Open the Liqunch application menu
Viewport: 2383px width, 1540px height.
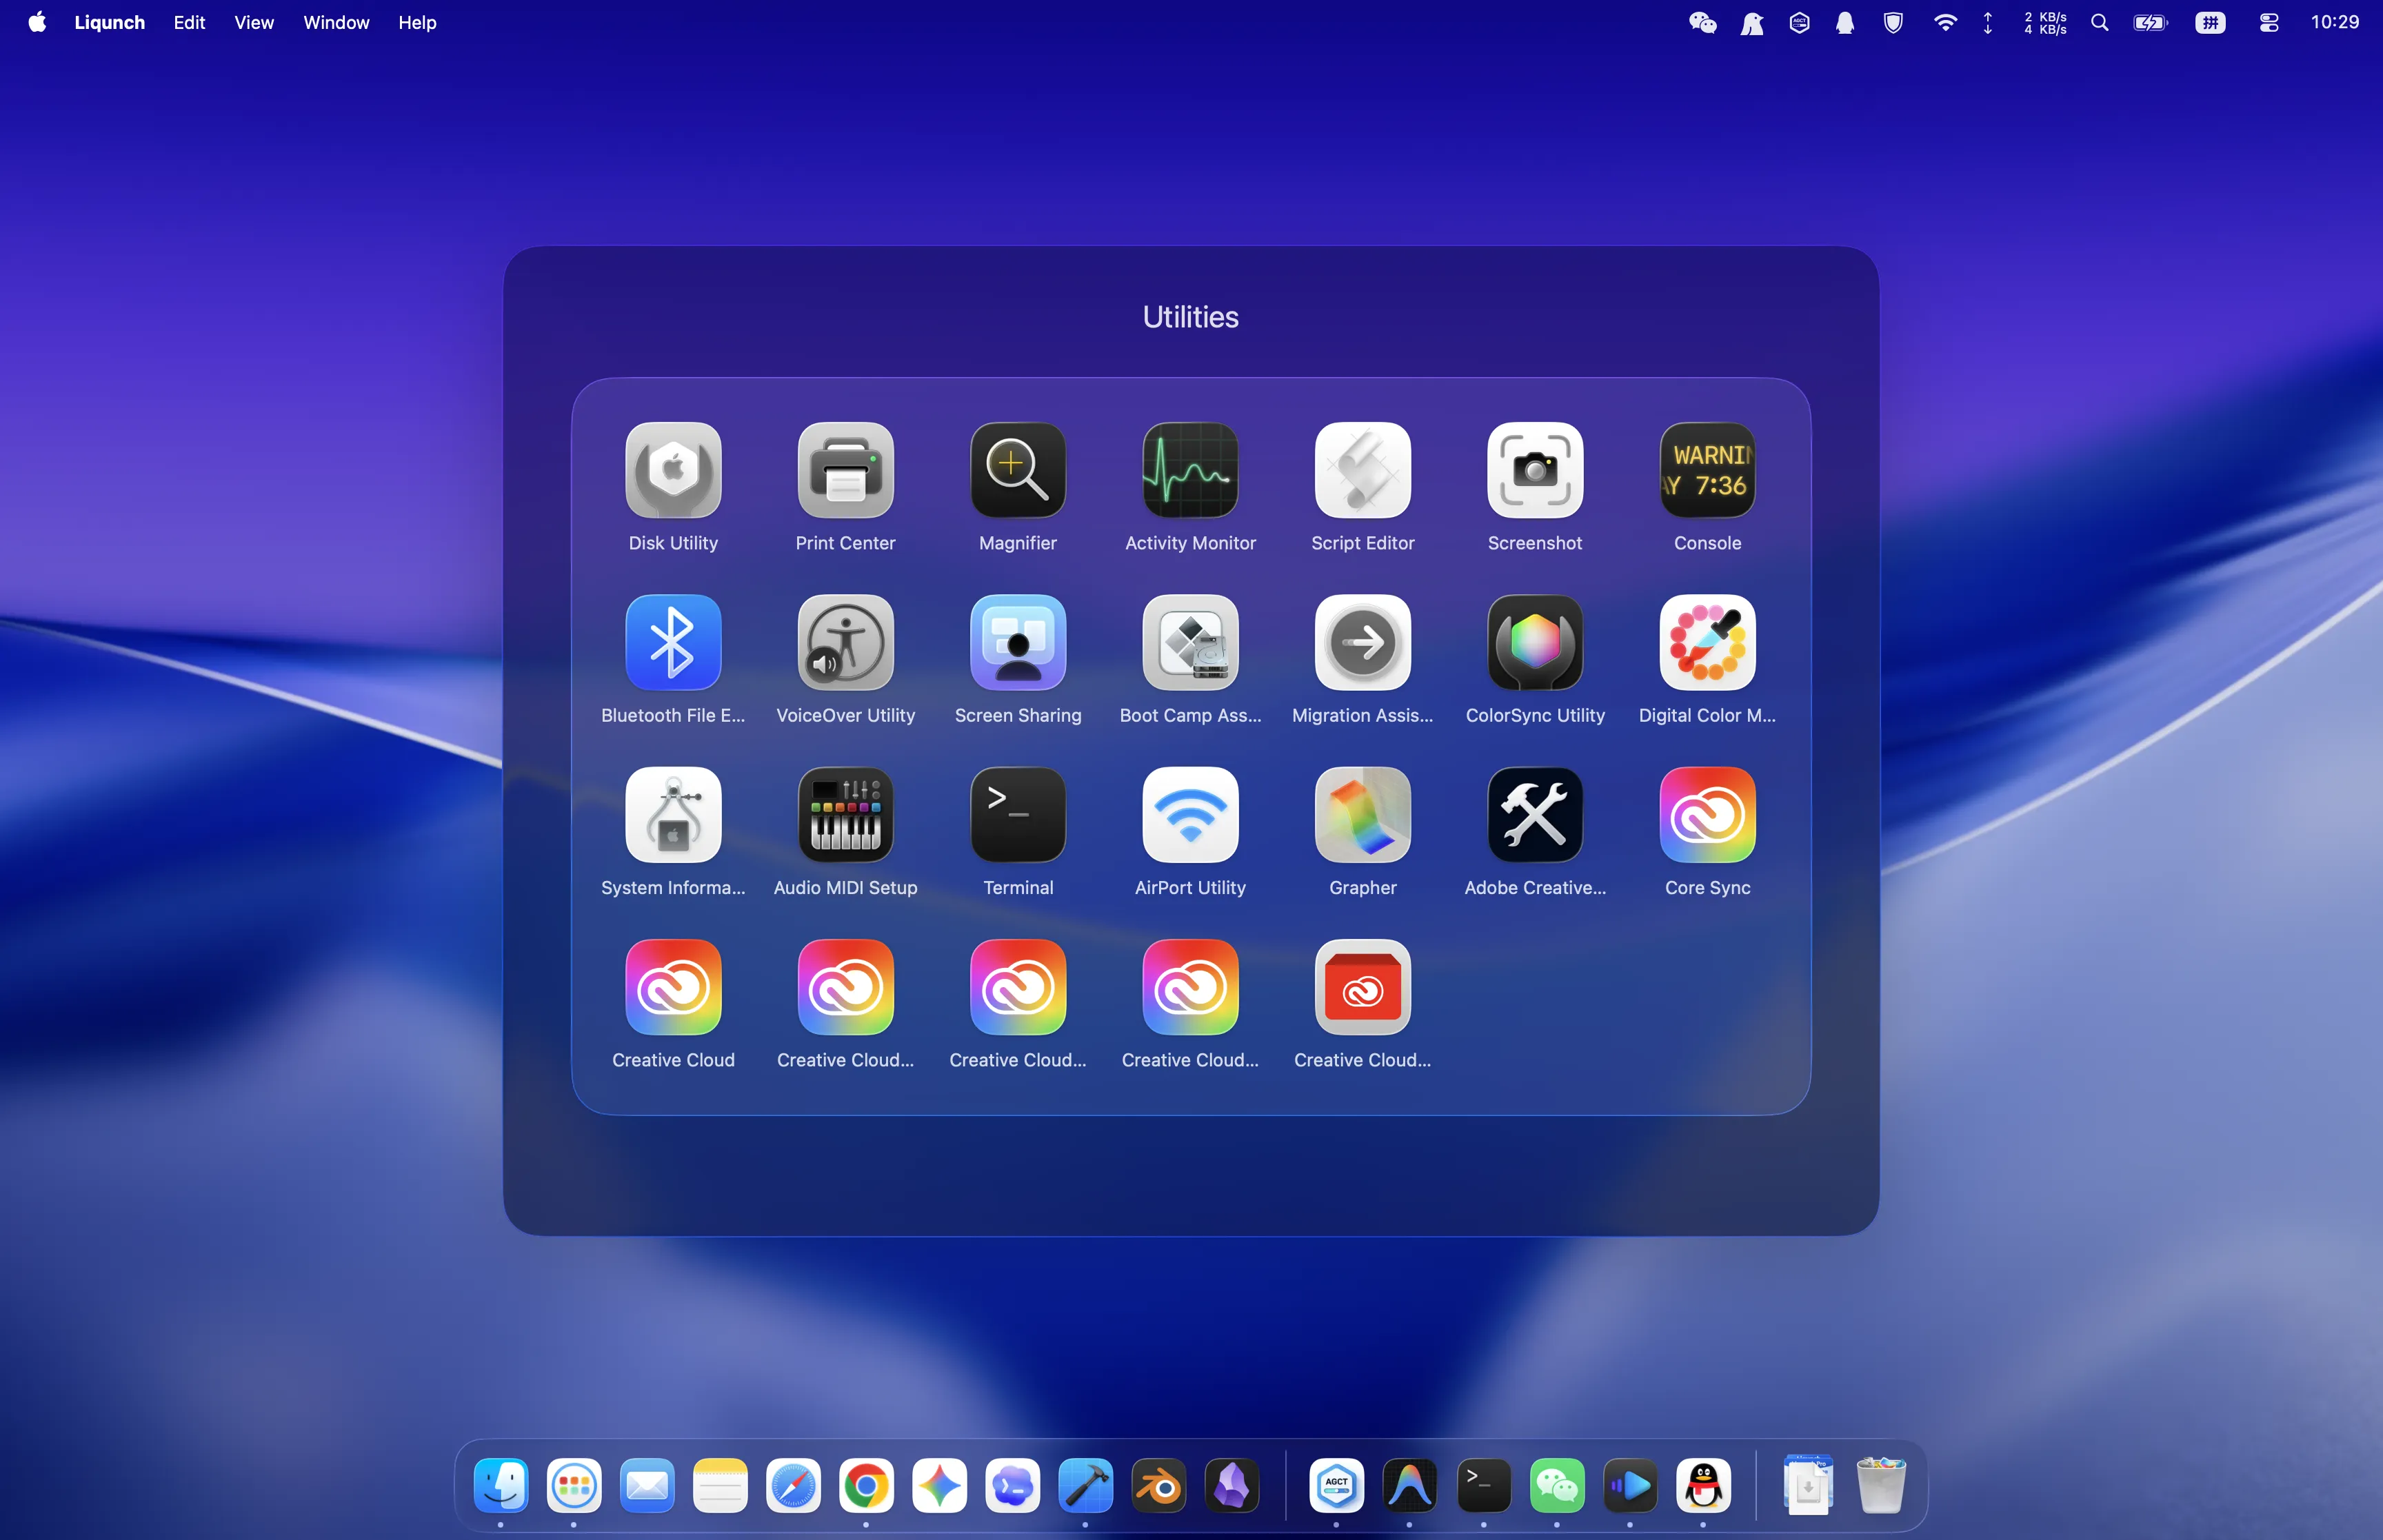(109, 22)
